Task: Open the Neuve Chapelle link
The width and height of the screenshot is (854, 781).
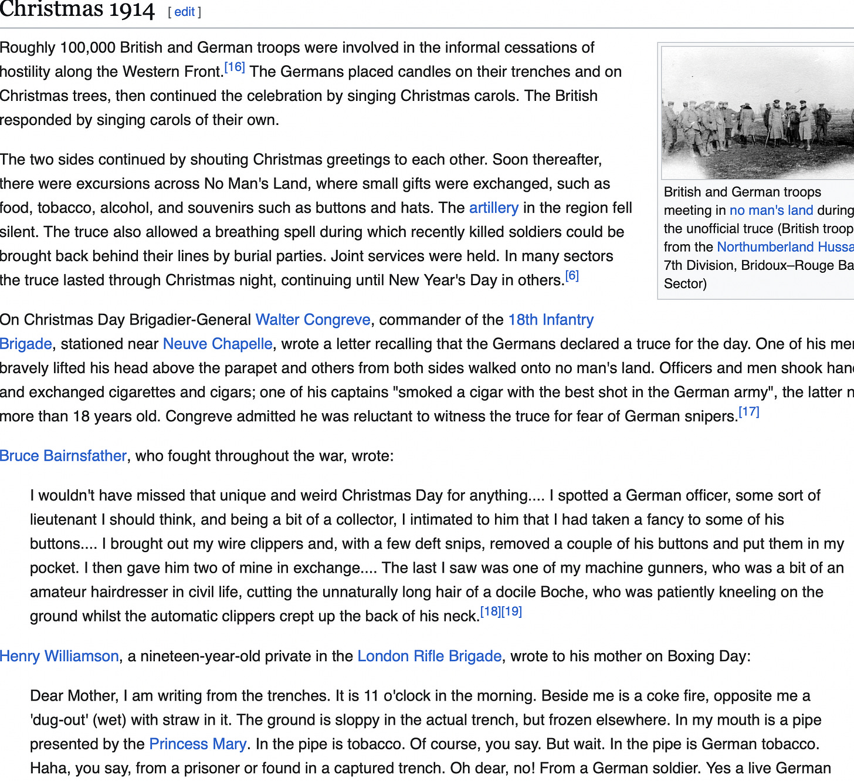Action: [218, 344]
